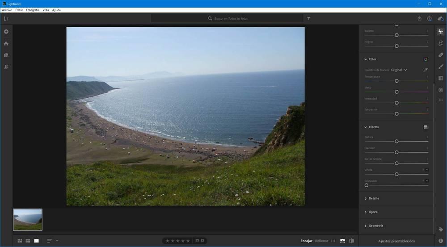Click the Add photos plus icon
447x247 pixels.
point(6,32)
